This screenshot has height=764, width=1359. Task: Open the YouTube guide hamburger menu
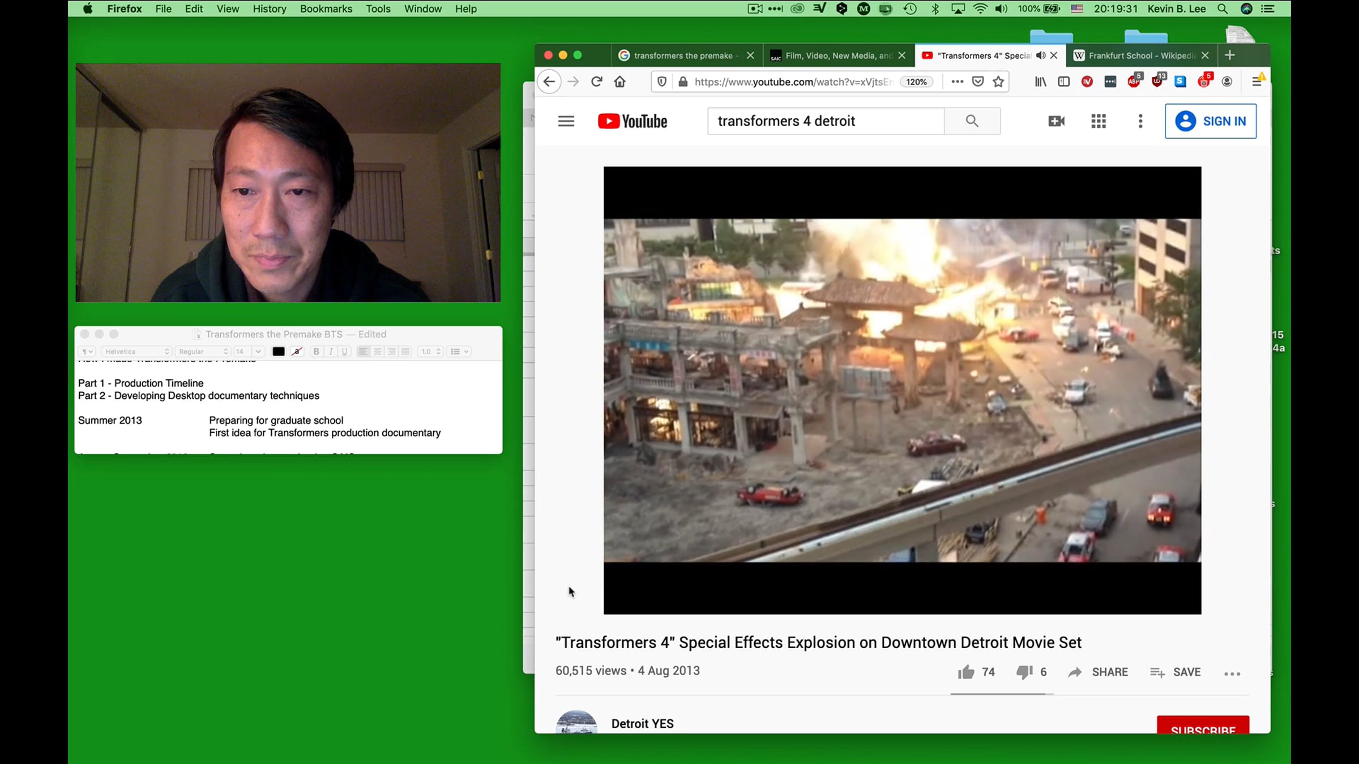[566, 121]
